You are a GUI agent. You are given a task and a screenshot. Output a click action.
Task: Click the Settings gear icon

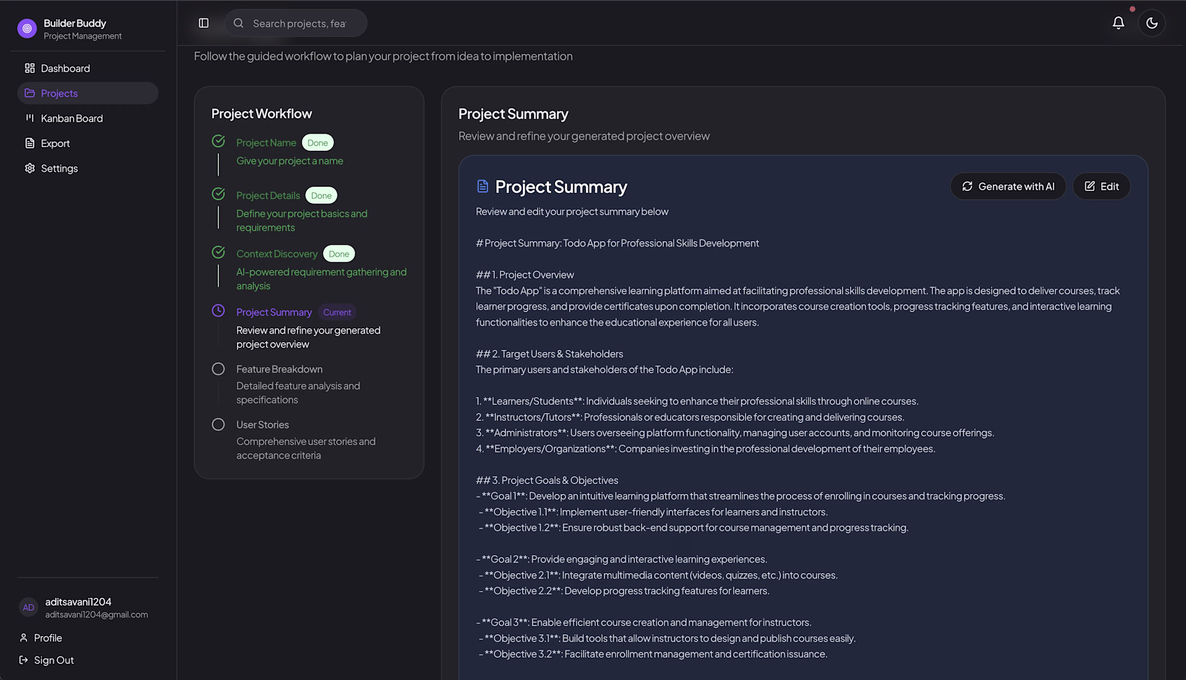point(30,168)
